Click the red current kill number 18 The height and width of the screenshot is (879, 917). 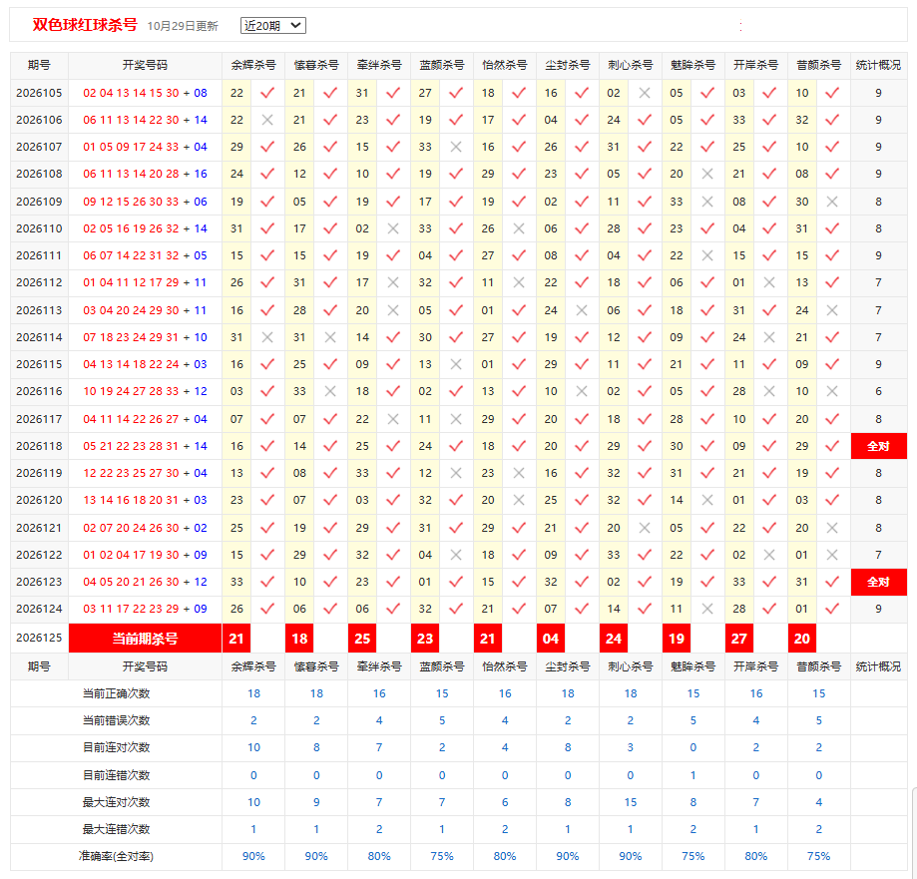299,639
